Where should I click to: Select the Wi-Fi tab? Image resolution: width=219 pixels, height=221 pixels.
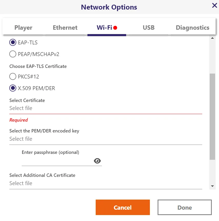pos(107,28)
